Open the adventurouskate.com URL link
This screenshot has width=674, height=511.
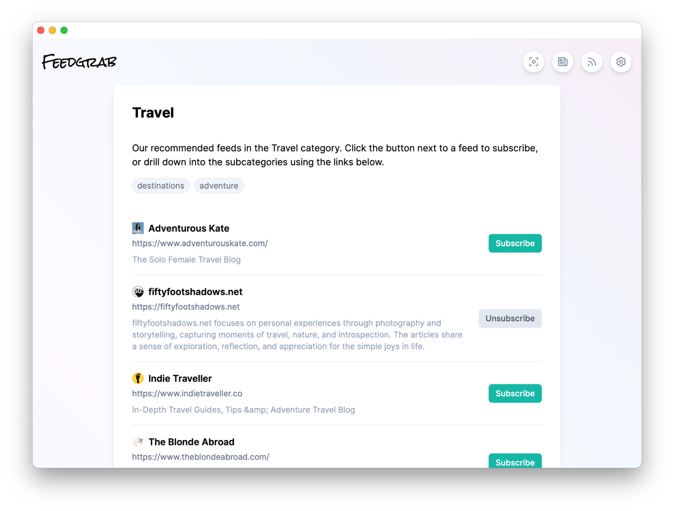point(200,243)
